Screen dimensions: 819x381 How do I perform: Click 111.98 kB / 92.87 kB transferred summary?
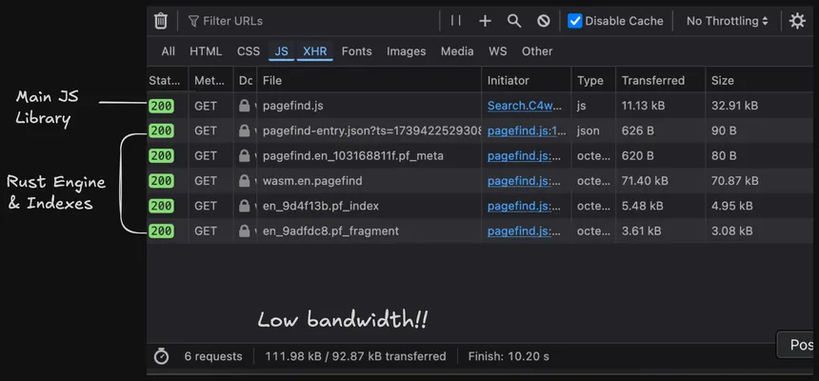[356, 356]
